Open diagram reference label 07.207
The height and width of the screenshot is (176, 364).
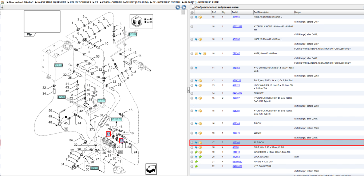tap(133, 34)
